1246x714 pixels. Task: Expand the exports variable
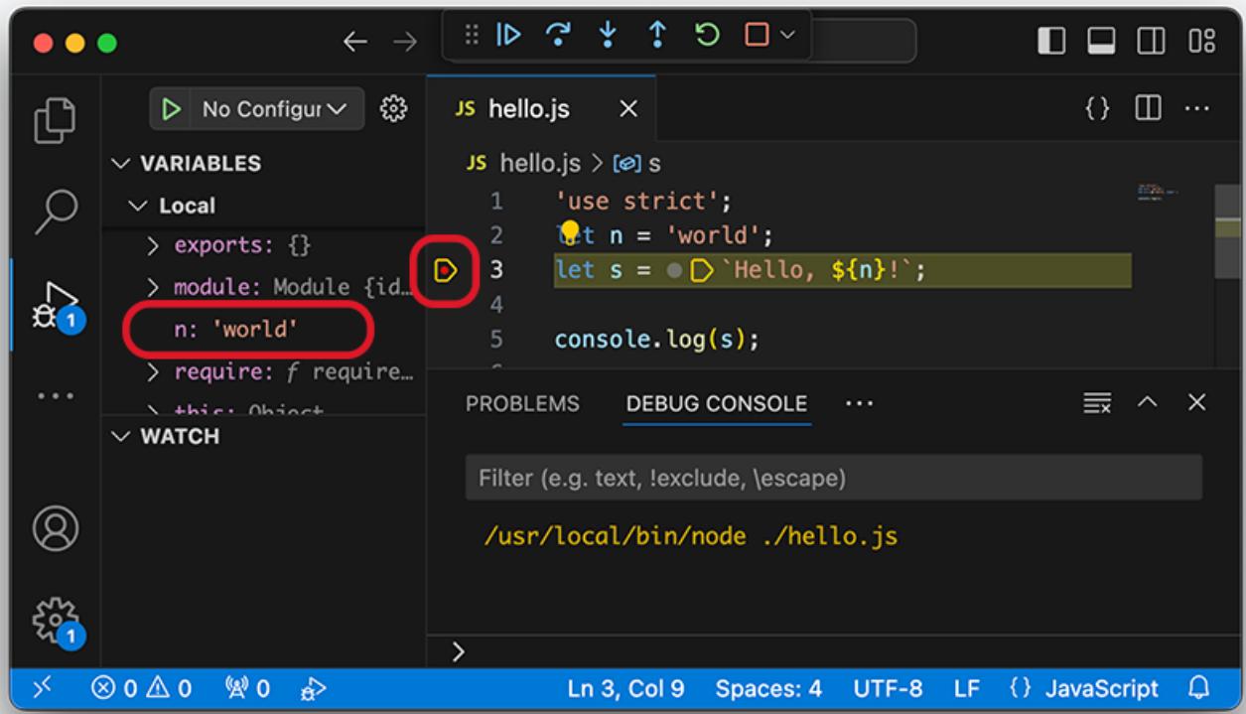click(154, 245)
